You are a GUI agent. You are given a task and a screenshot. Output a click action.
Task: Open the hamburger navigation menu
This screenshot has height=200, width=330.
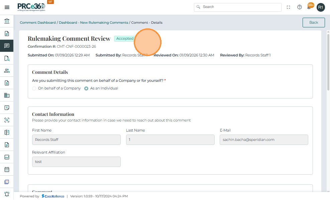pyautogui.click(x=7, y=7)
